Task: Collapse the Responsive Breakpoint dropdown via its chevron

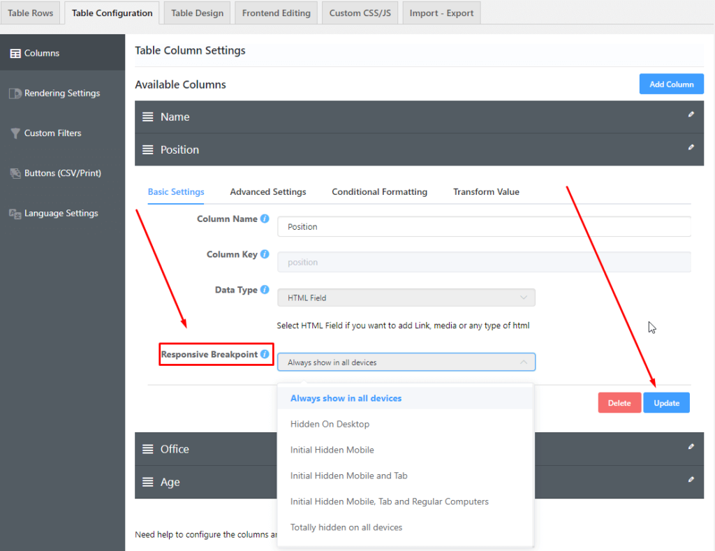Action: coord(524,362)
